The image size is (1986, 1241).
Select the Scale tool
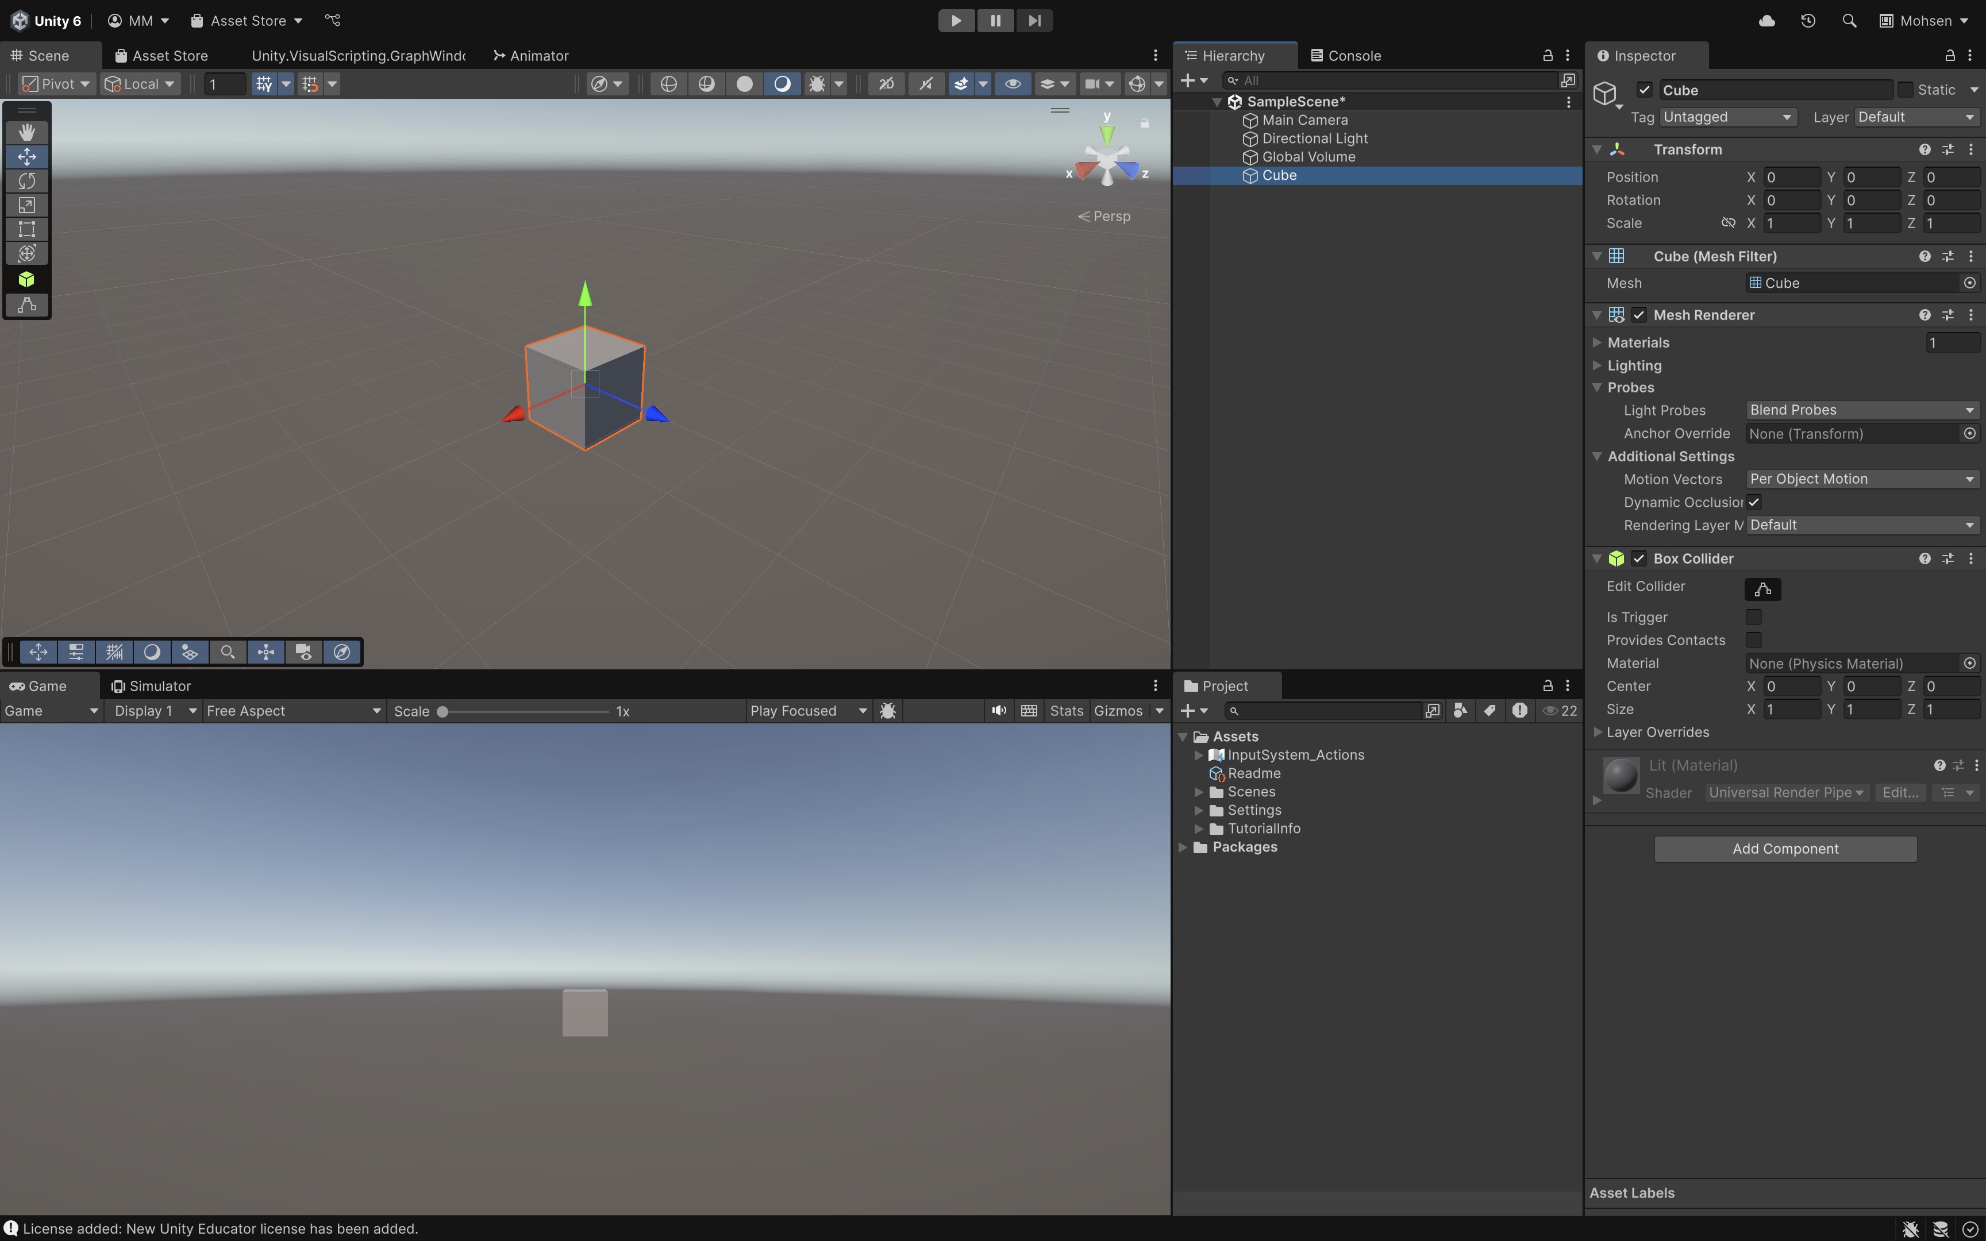26,205
